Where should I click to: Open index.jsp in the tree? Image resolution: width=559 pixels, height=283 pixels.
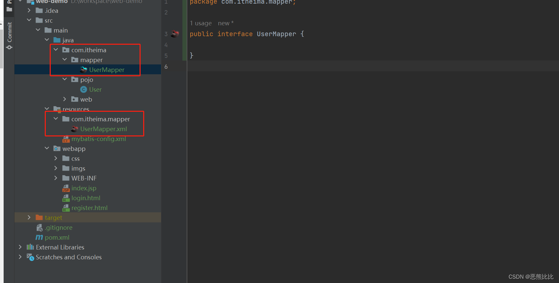[x=84, y=188]
